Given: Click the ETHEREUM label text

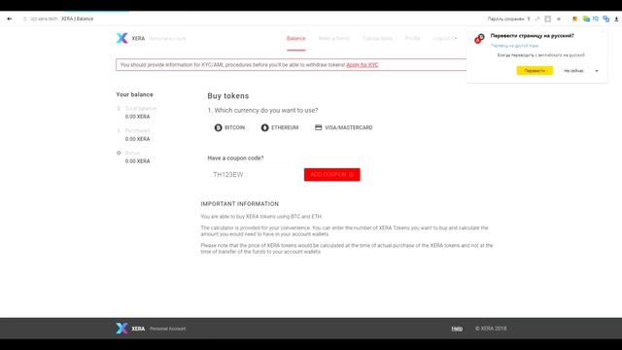Looking at the screenshot, I should [x=285, y=127].
